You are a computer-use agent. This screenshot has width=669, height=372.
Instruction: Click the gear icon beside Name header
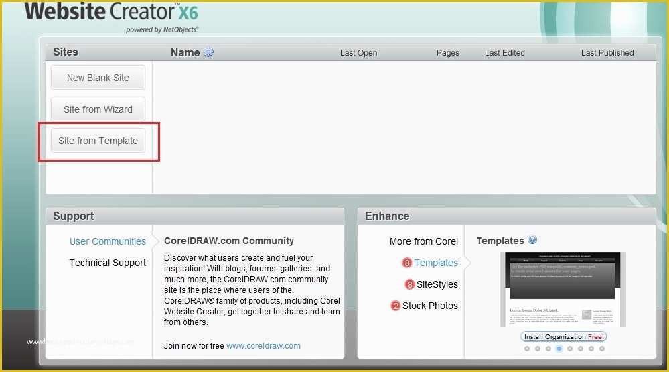tap(209, 52)
